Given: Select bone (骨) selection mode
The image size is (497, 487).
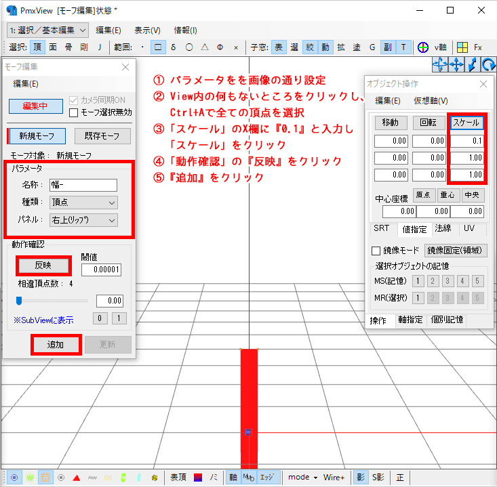Looking at the screenshot, I should pyautogui.click(x=68, y=47).
